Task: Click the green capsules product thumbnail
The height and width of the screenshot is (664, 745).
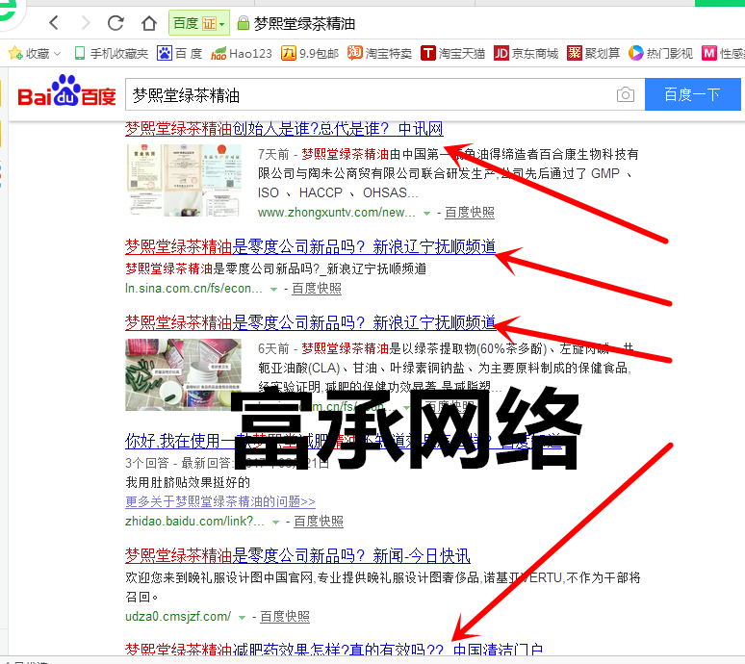Action: tap(184, 374)
